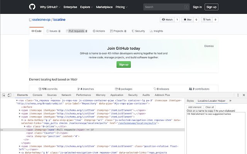
Task: Open the sseleznevqa owner link
Action: tap(41, 20)
